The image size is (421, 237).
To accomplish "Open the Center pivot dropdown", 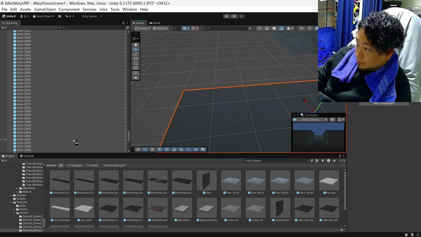I will tap(142, 28).
